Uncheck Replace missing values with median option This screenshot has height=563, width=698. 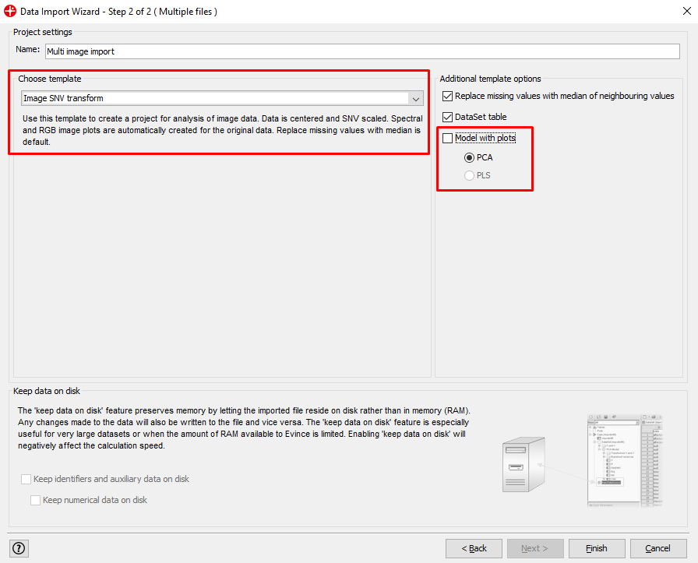tap(447, 97)
